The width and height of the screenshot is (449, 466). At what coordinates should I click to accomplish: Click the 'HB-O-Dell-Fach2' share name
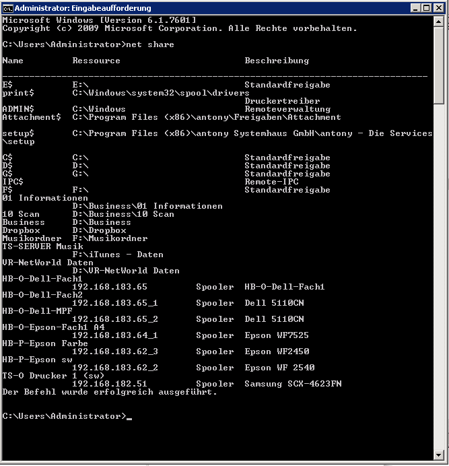[42, 295]
